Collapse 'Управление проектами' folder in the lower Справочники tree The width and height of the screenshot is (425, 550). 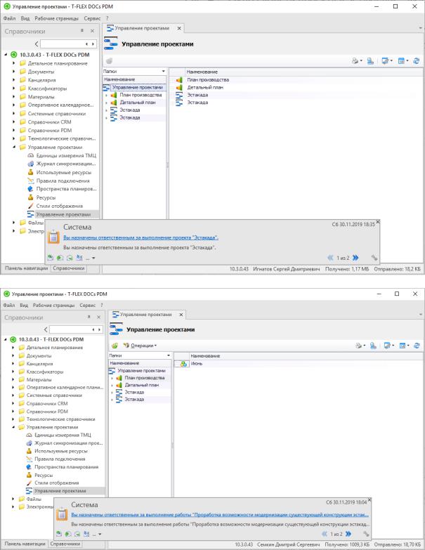tap(13, 427)
